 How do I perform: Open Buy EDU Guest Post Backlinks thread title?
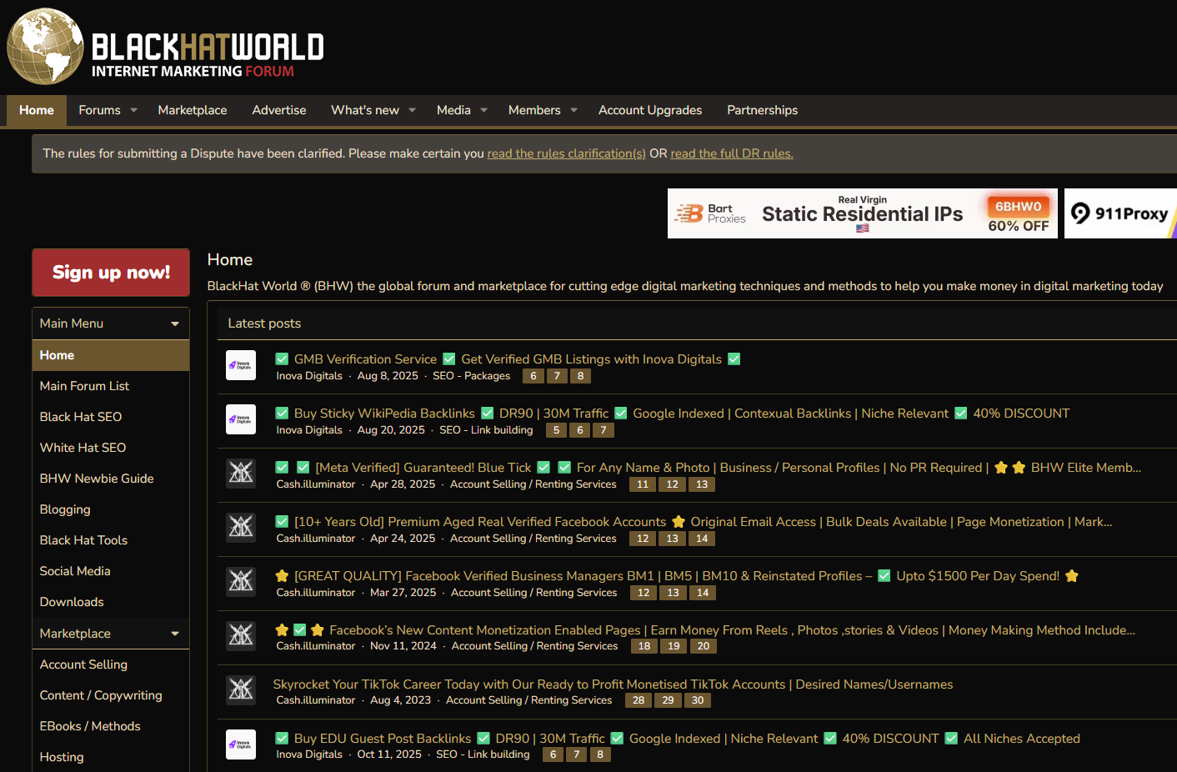point(678,739)
